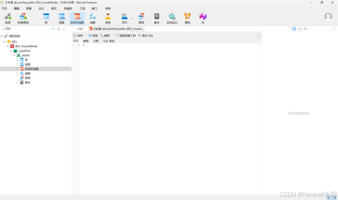The height and width of the screenshot is (200, 338).
Task: Expand the 备份 tree node
Action: click(x=18, y=82)
